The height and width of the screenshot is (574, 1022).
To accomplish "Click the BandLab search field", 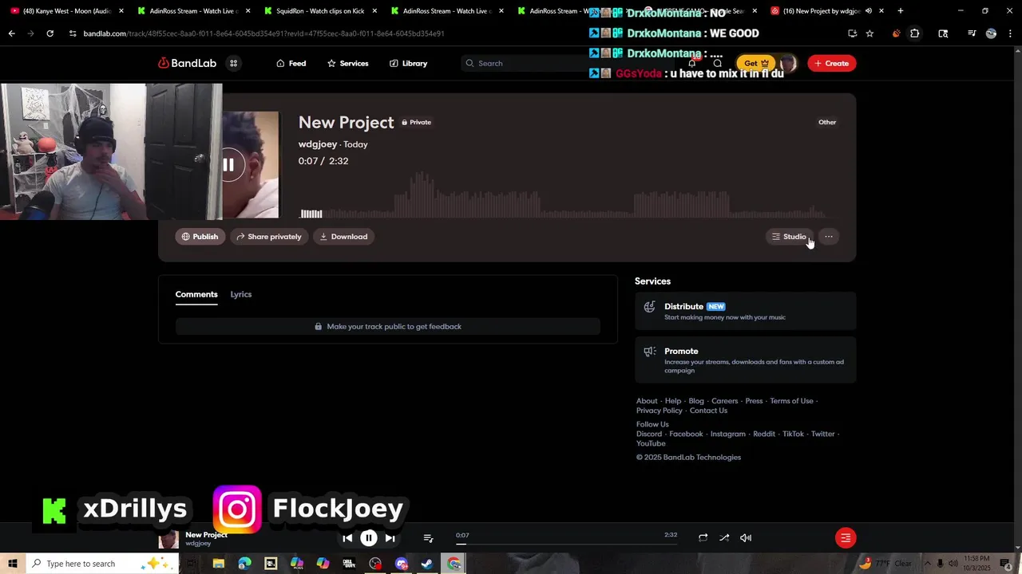I will [527, 63].
